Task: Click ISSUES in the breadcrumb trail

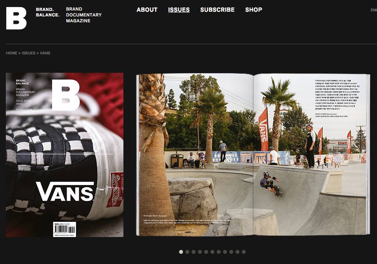Action: [29, 53]
